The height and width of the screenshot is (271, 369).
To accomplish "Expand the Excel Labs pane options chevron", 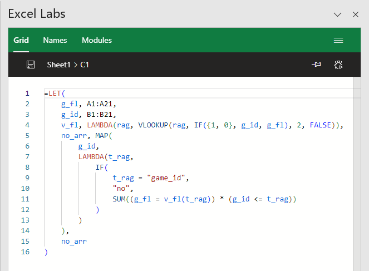I will [x=337, y=14].
